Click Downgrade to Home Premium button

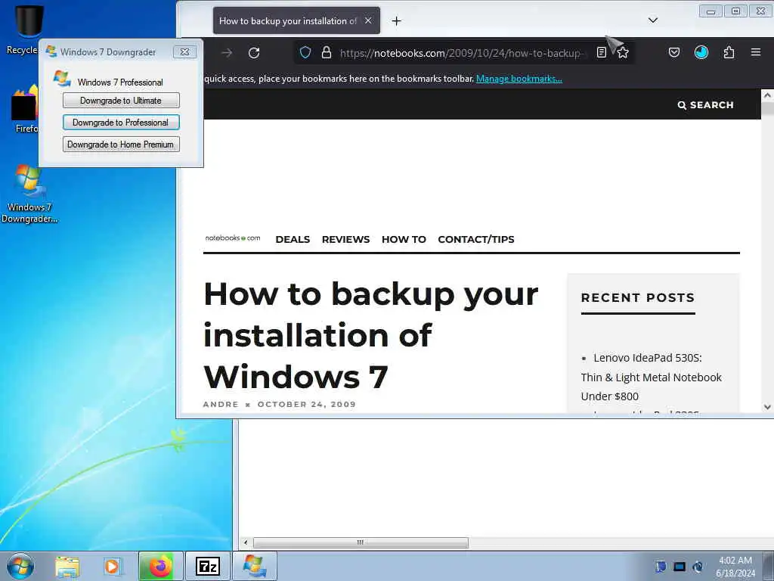(121, 144)
